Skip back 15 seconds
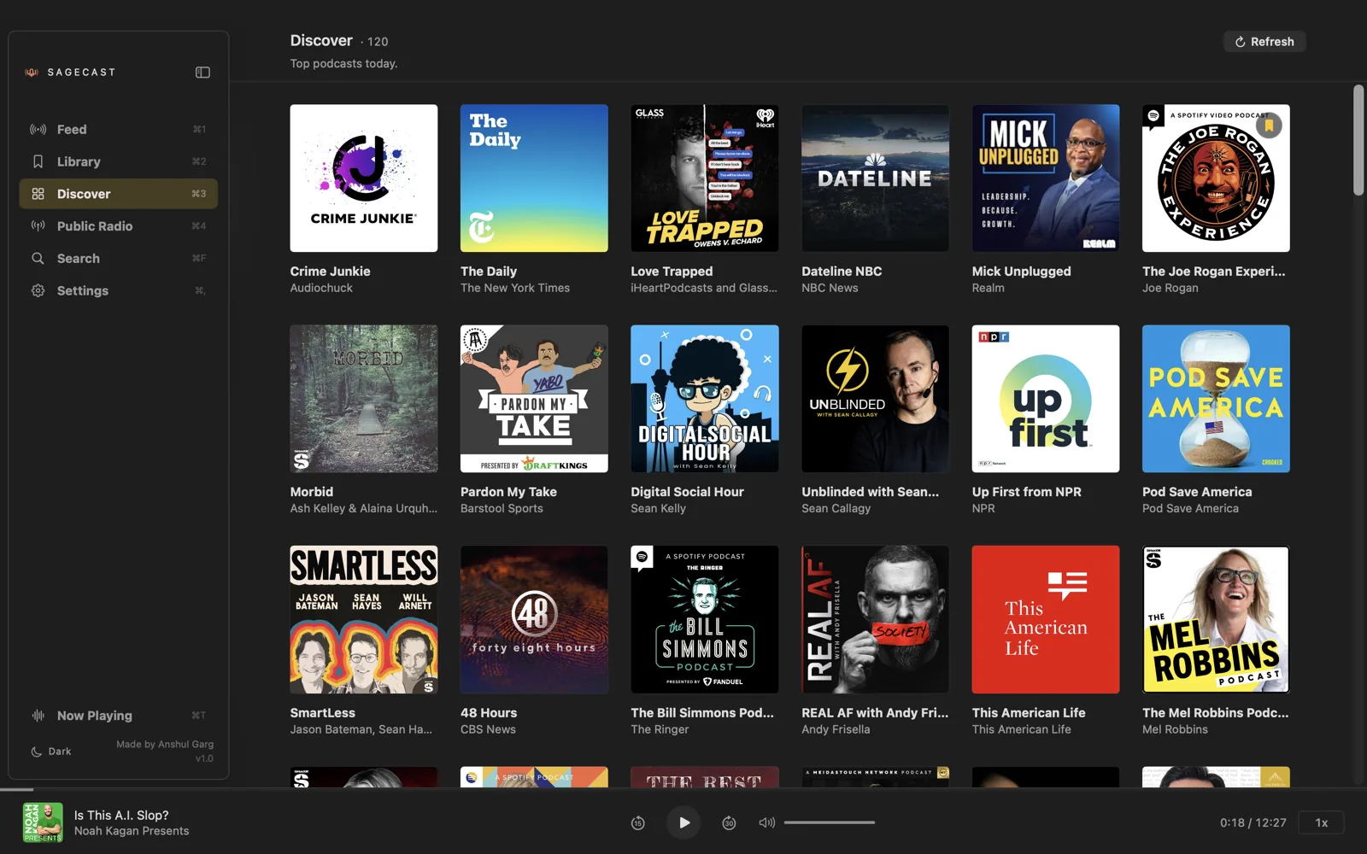The height and width of the screenshot is (854, 1367). pos(638,822)
